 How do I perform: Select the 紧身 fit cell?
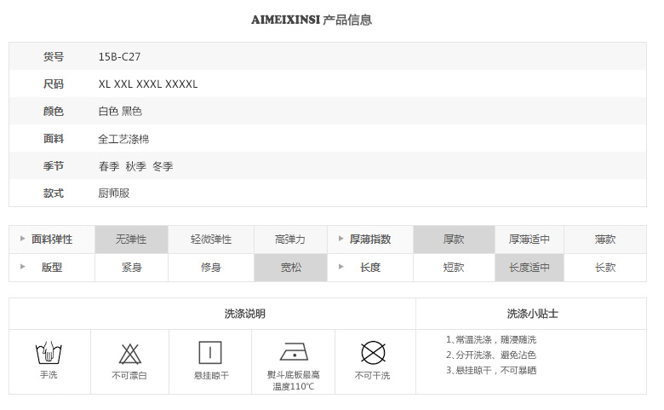[x=131, y=268]
